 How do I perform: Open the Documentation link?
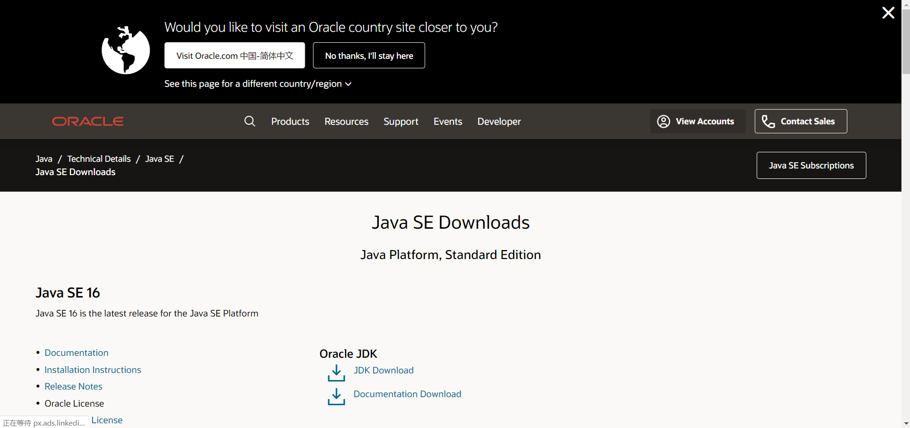[x=76, y=353]
